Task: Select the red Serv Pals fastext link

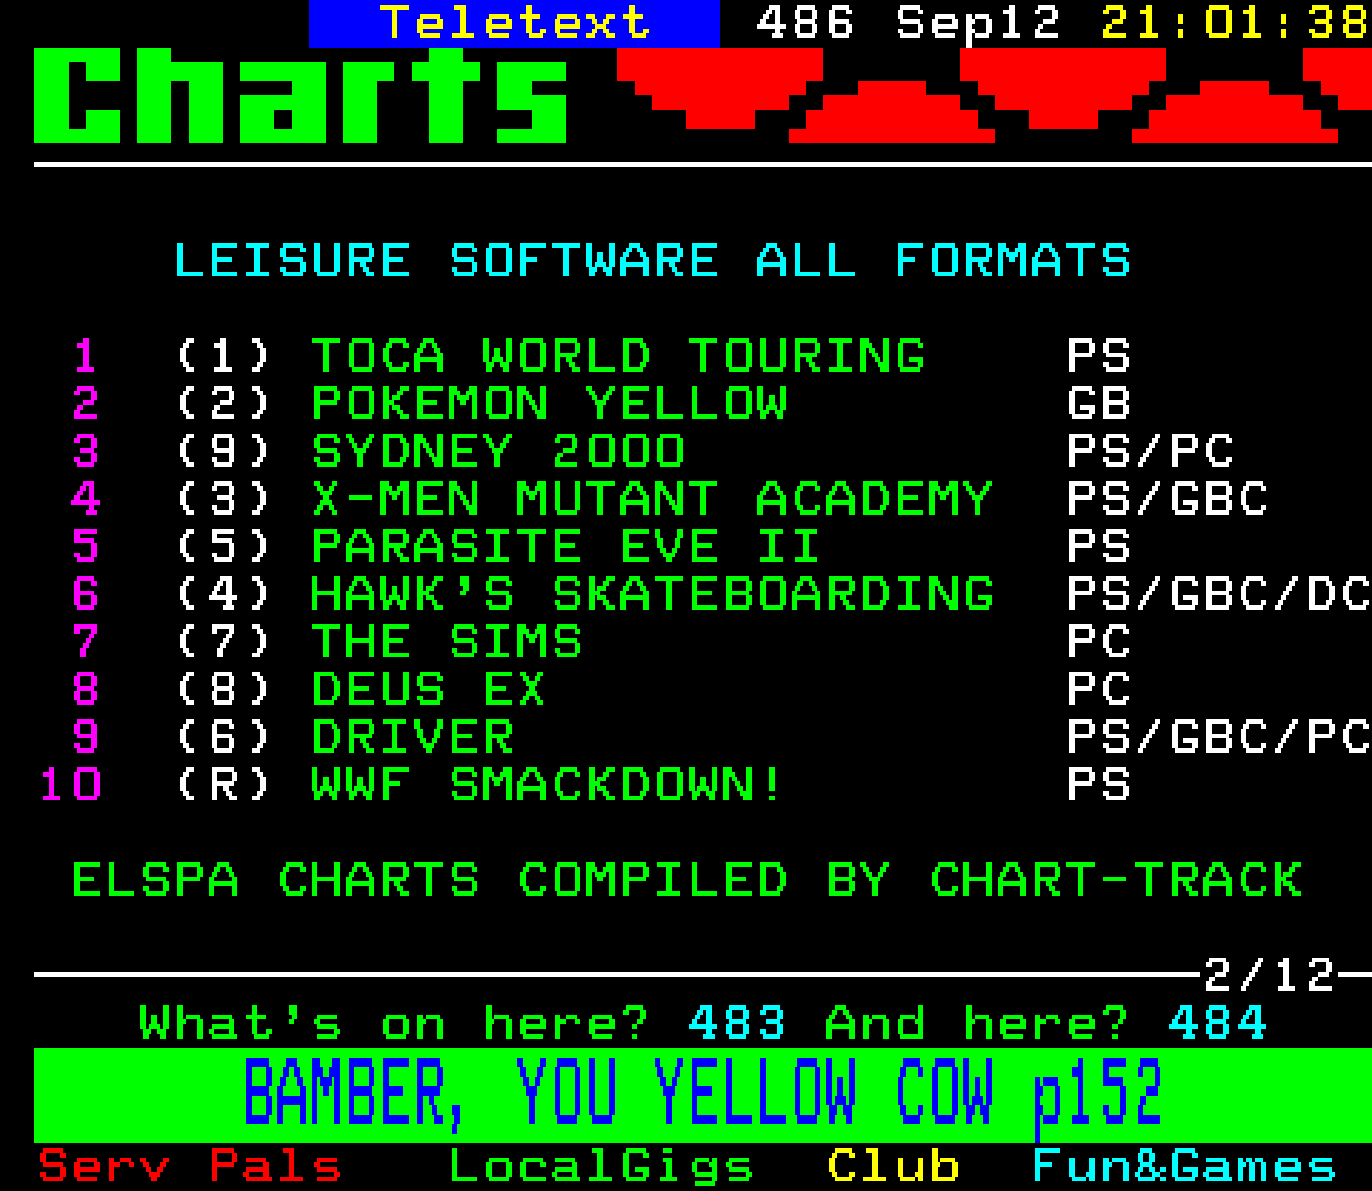Action: [190, 1166]
